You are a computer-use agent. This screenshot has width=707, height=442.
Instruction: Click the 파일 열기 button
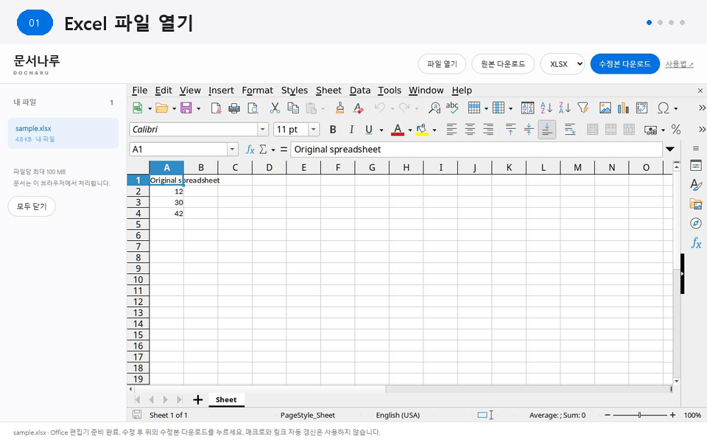[x=442, y=64]
